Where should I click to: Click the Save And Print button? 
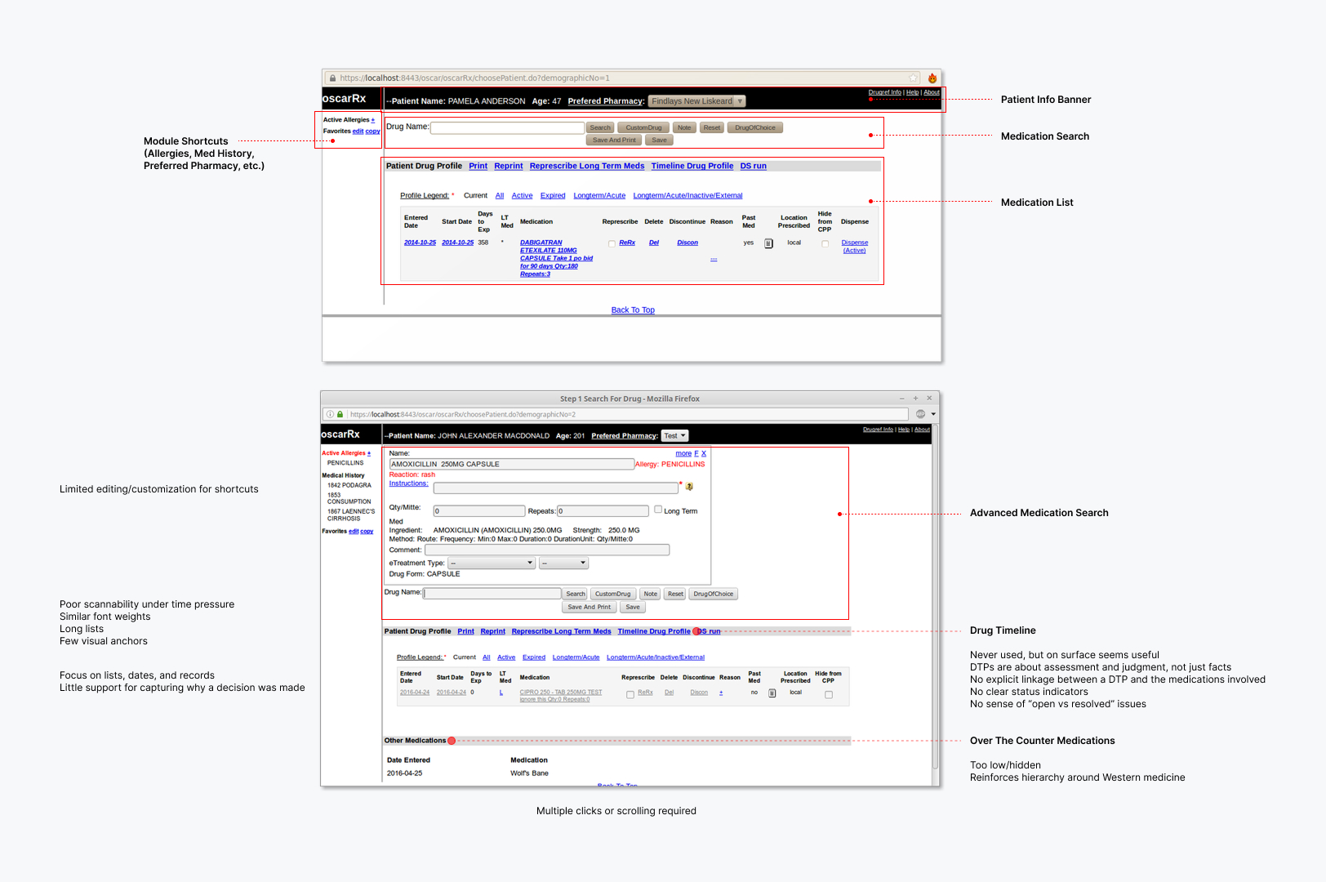pyautogui.click(x=613, y=140)
